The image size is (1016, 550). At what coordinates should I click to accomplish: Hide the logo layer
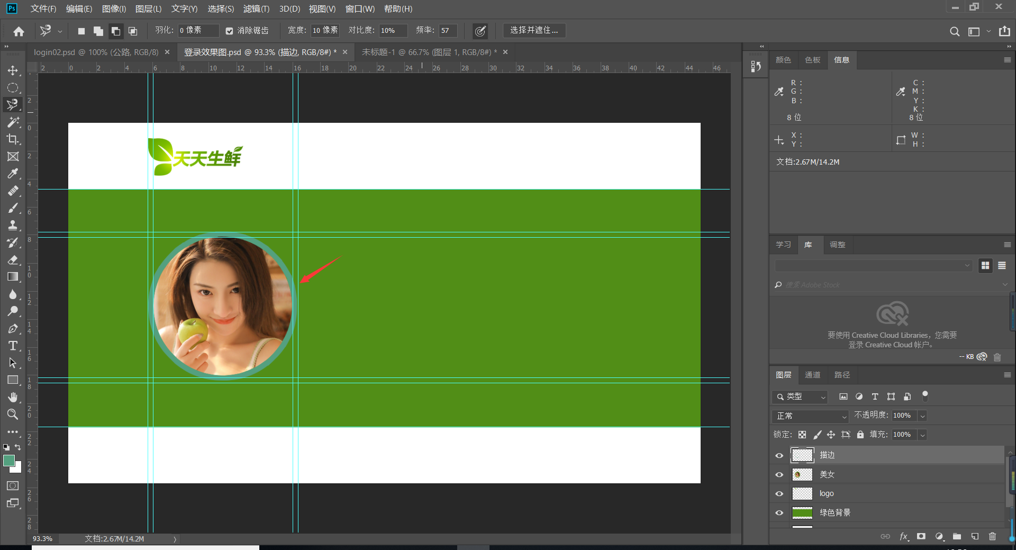coord(779,493)
